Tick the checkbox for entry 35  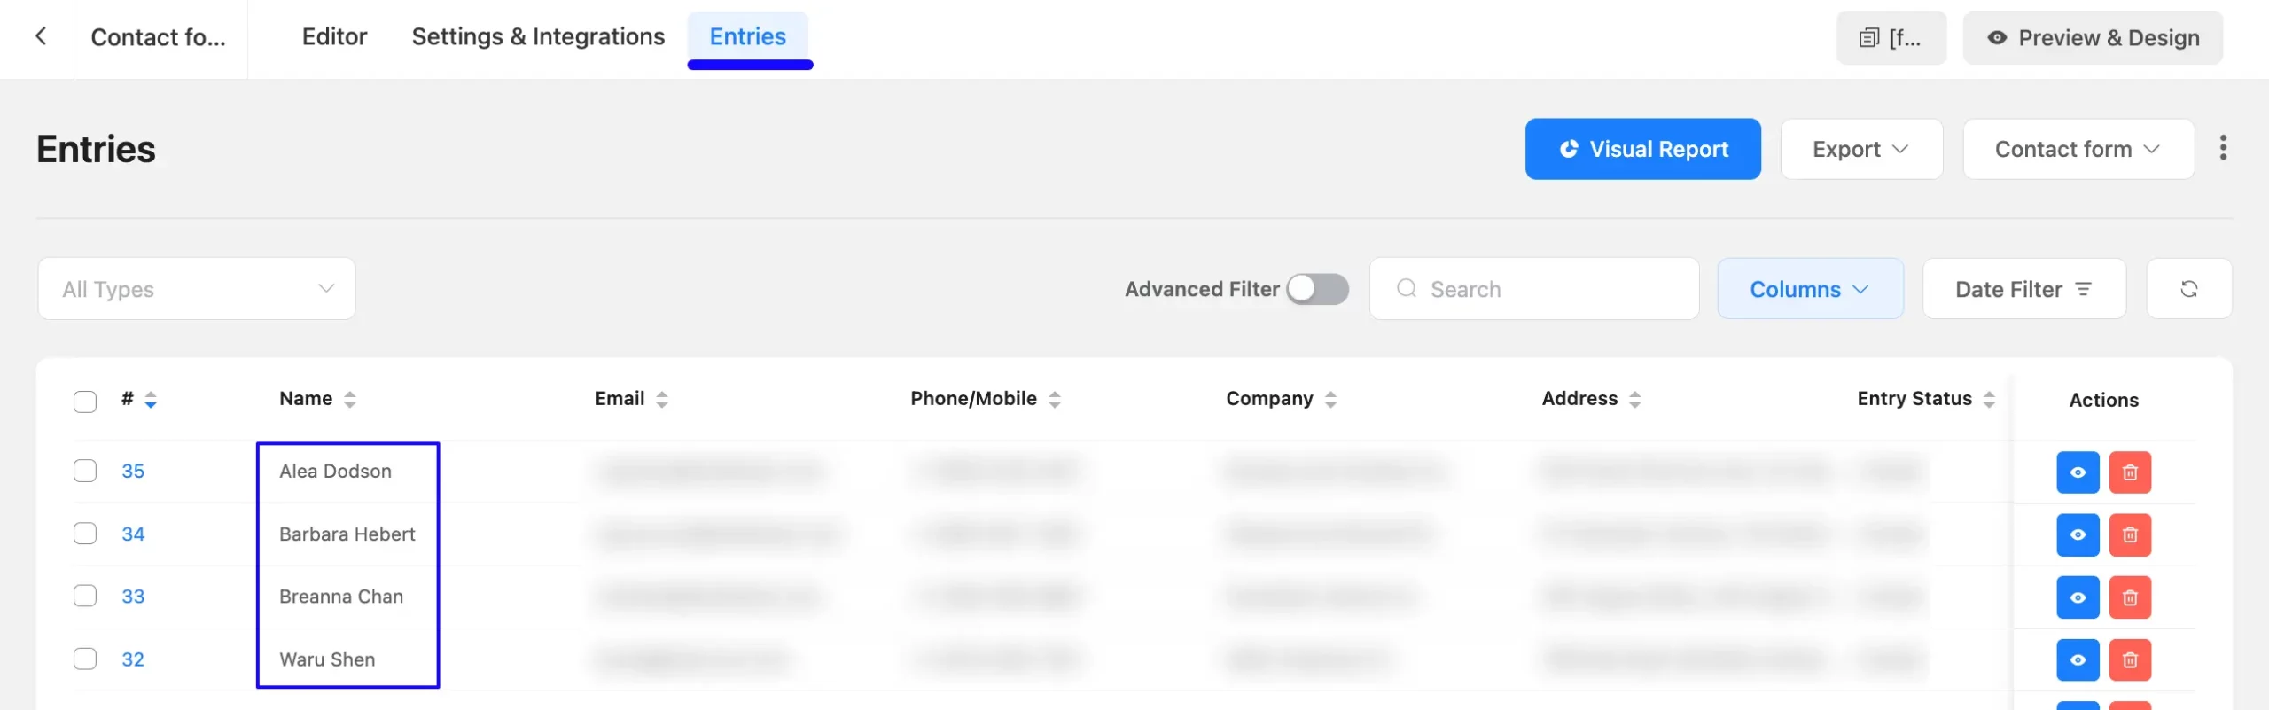click(x=85, y=471)
